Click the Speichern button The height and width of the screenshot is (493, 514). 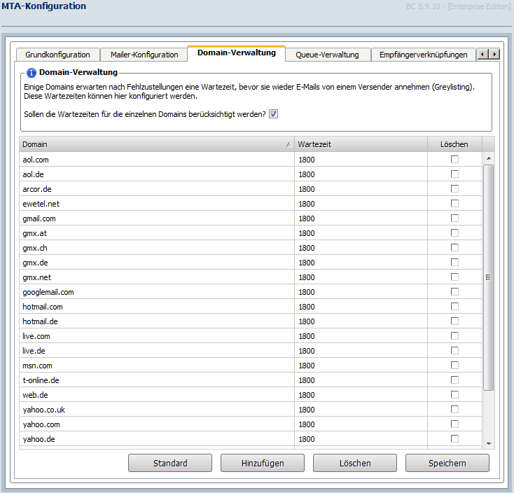click(x=447, y=463)
